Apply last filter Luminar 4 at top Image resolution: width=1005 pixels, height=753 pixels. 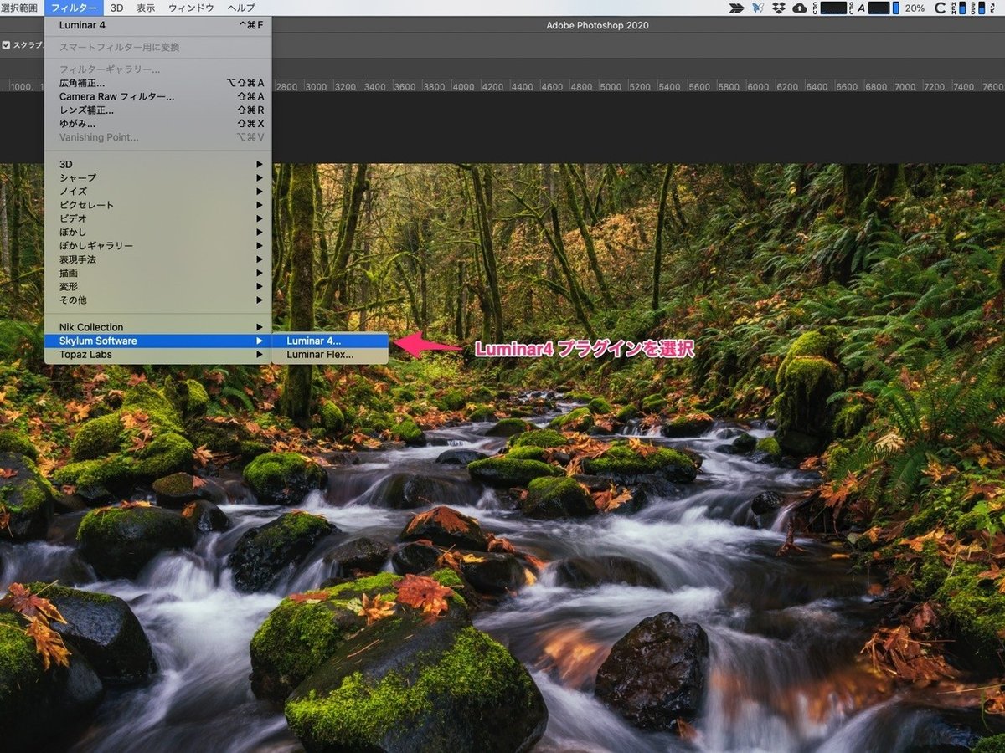click(158, 25)
